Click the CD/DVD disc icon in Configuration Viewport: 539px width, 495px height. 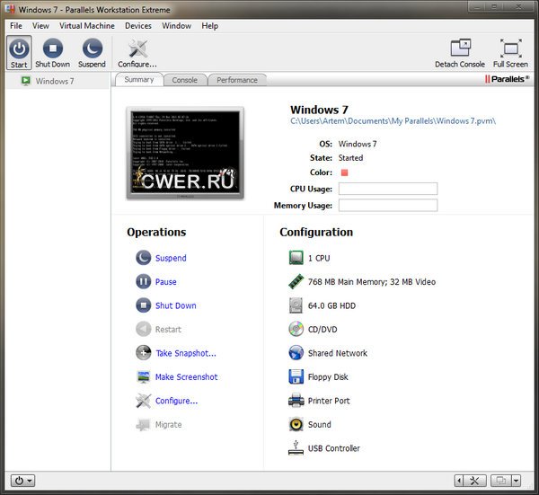coord(296,330)
